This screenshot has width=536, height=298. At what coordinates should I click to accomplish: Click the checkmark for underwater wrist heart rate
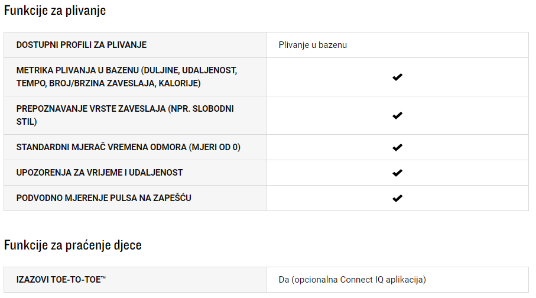397,198
